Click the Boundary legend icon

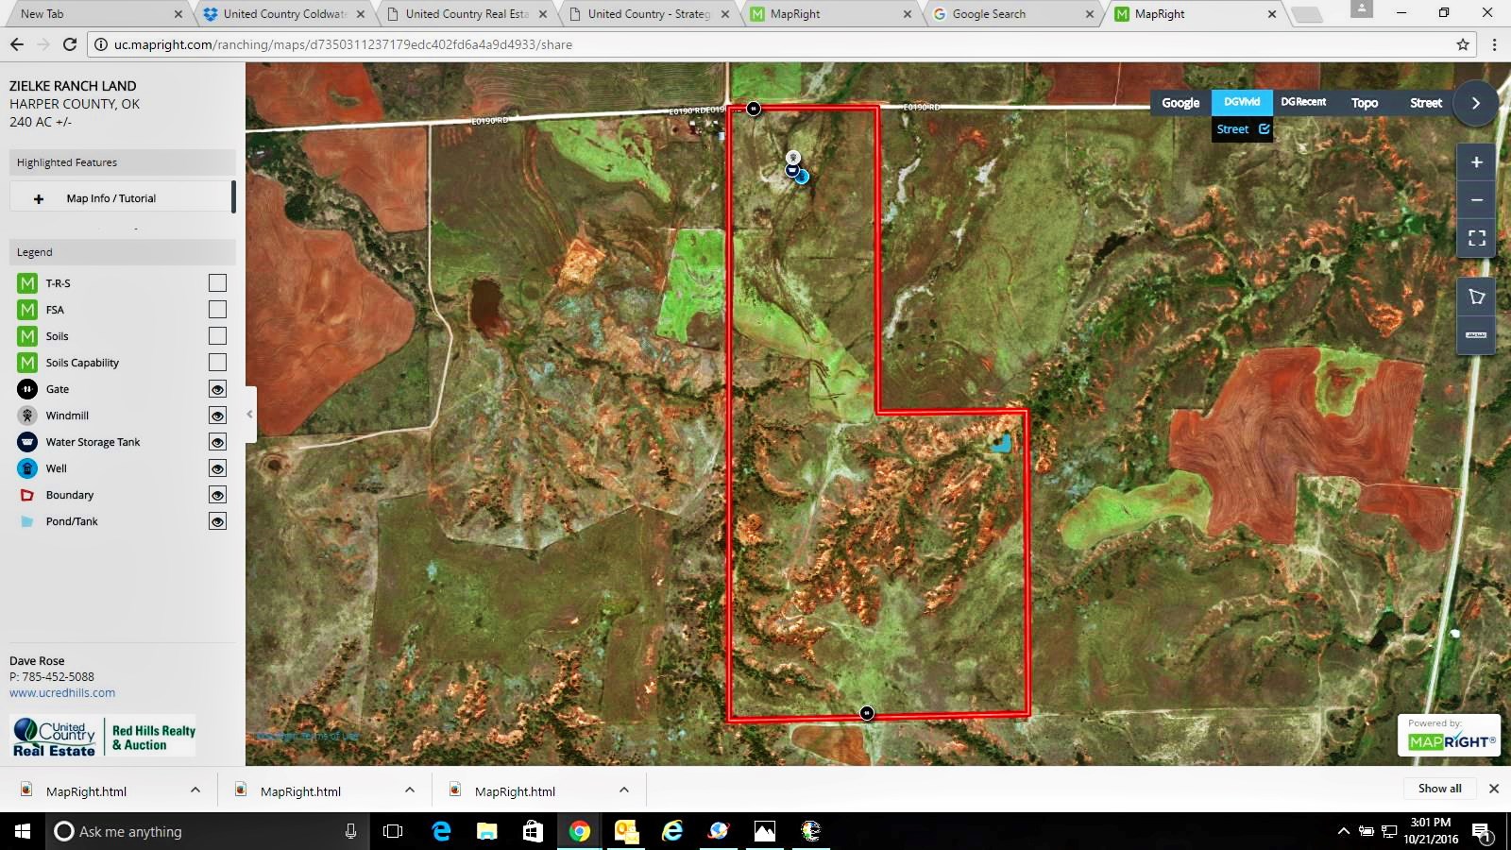(x=27, y=495)
